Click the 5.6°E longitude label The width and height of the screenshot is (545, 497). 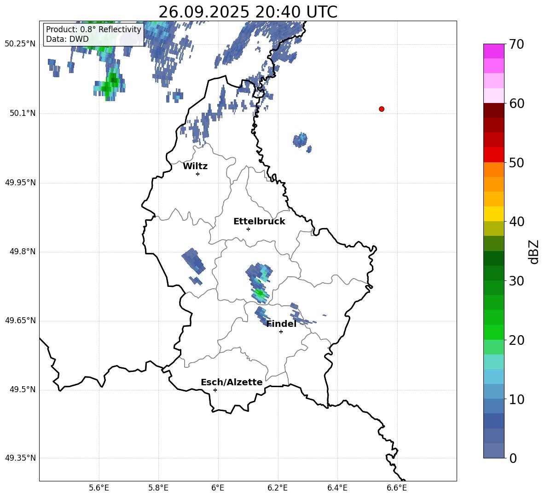click(99, 488)
